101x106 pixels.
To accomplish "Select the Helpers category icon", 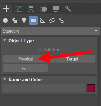I will (x=42, y=20).
